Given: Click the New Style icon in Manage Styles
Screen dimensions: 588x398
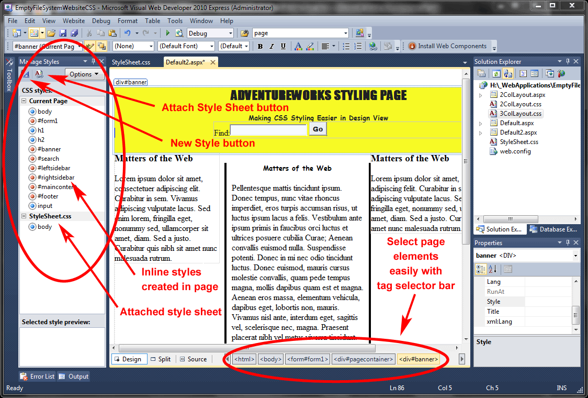Looking at the screenshot, I should click(x=26, y=74).
